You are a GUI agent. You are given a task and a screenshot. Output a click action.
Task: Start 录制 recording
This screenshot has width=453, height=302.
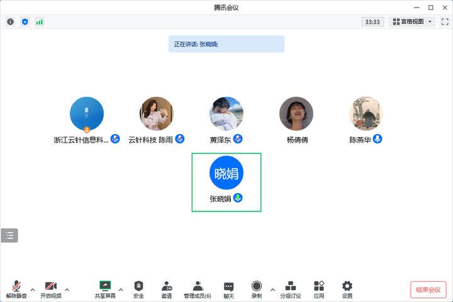point(257,289)
